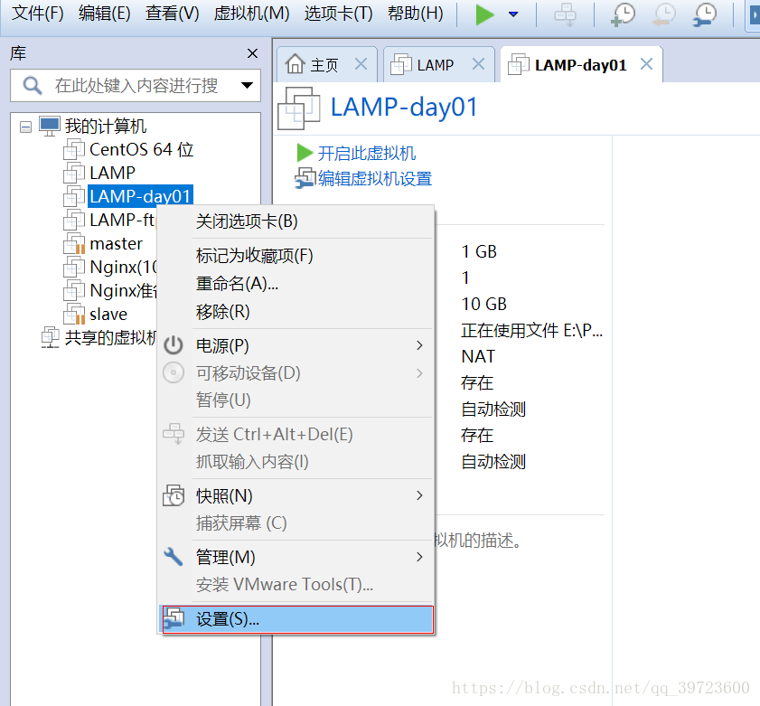Click the snapshot manager toolbar icon
760x706 pixels.
[x=705, y=14]
